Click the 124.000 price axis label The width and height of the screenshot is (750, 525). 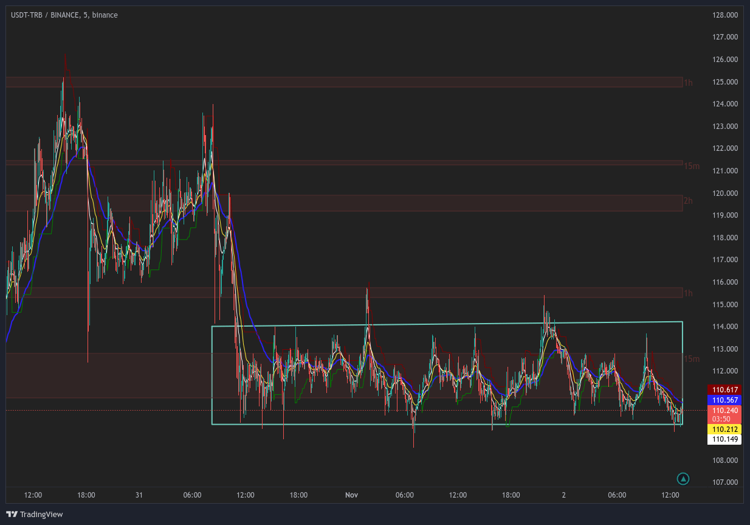pos(724,104)
